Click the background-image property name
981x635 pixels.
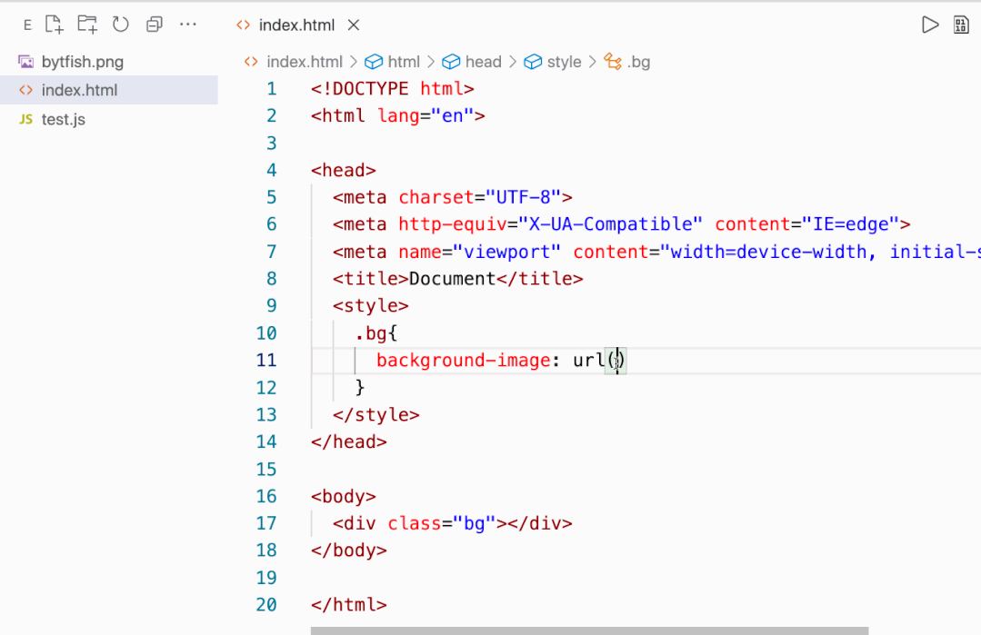(463, 361)
